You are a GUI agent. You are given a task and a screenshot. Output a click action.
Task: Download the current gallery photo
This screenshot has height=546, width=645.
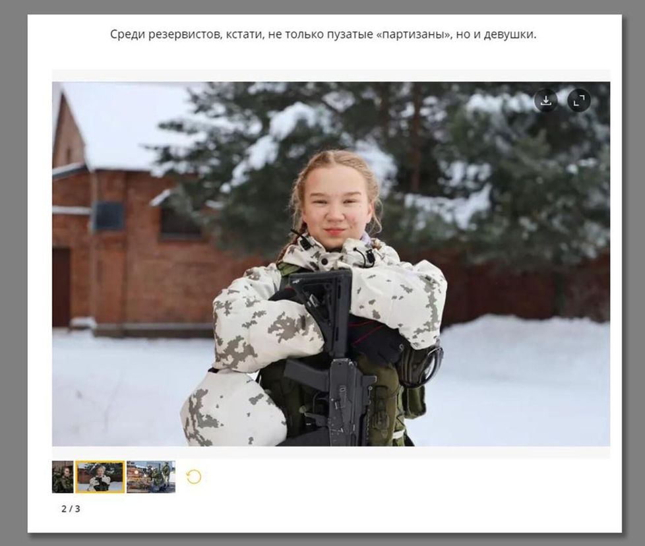[545, 100]
